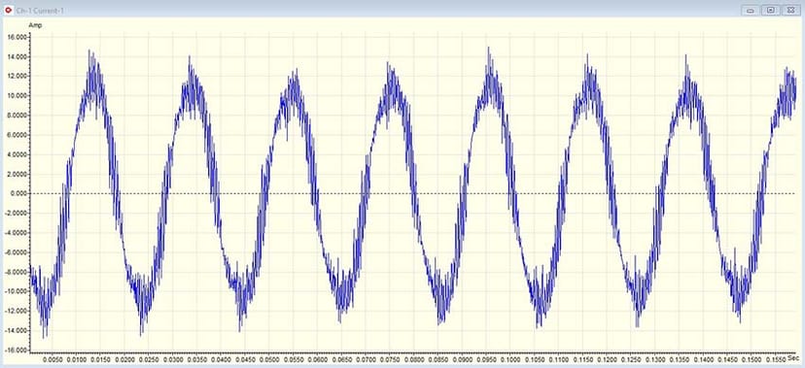This screenshot has height=368, width=805.
Task: Click the 'Amp' vertical axis label
Action: [x=35, y=25]
